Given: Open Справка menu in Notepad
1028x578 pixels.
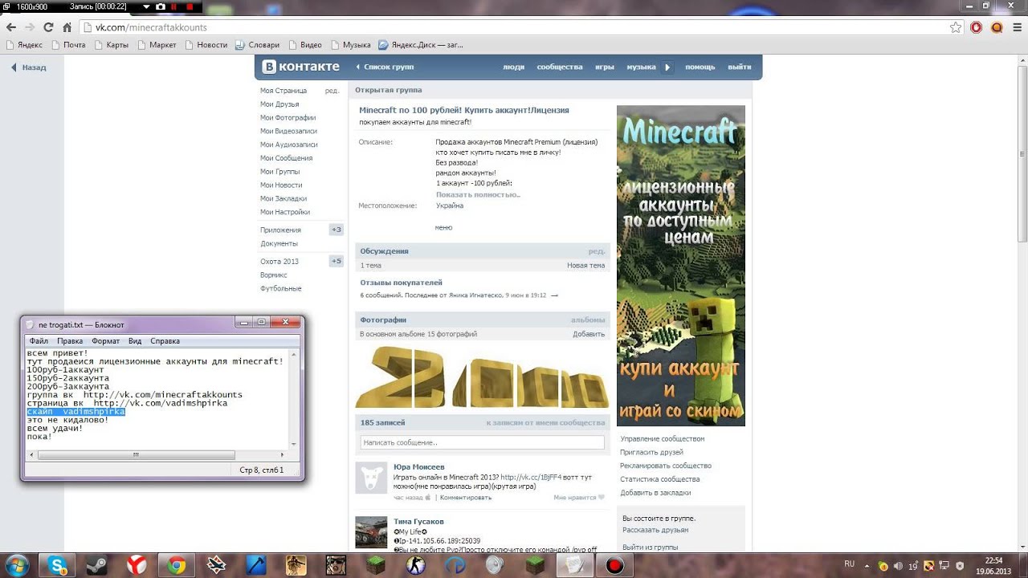Looking at the screenshot, I should (x=165, y=341).
